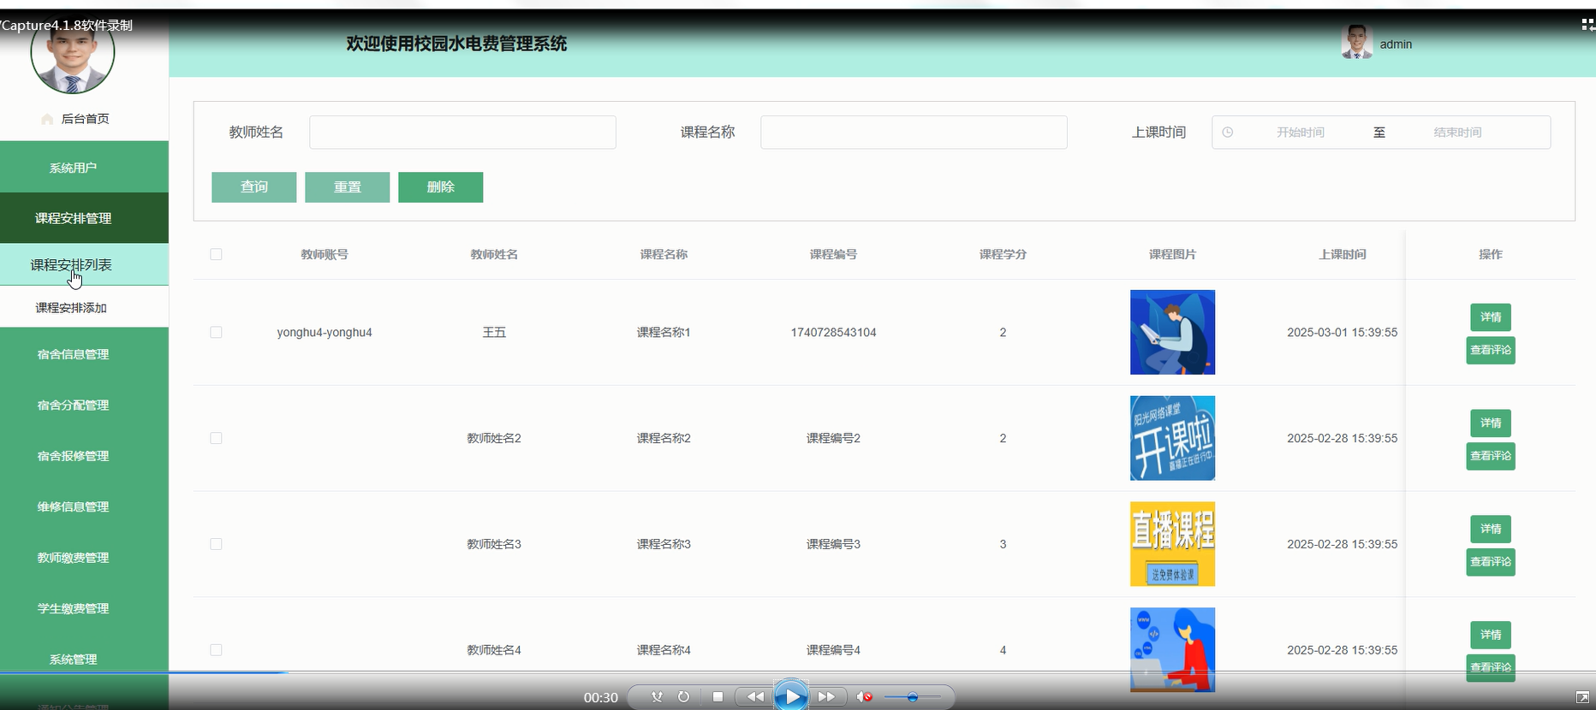Expand the 宿舍信息管理 menu
Viewport: 1596px width, 710px height.
[x=84, y=354]
